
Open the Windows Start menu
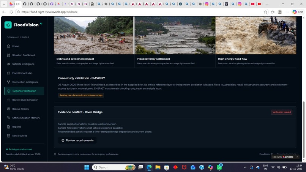point(87,167)
